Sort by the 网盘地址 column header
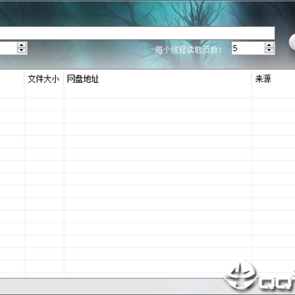Image resolution: width=295 pixels, height=295 pixels. tap(157, 79)
